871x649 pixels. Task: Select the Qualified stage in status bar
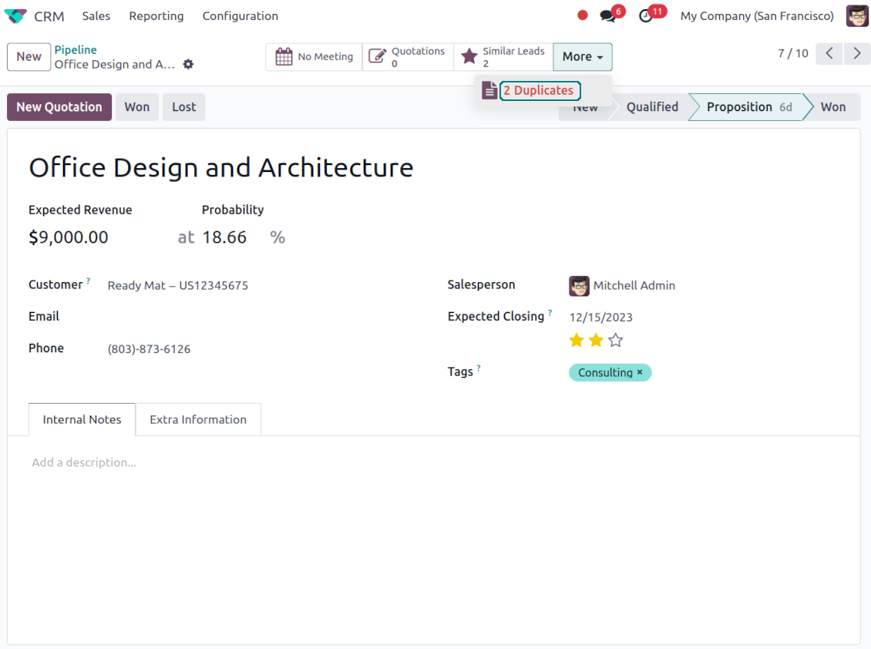pyautogui.click(x=652, y=107)
